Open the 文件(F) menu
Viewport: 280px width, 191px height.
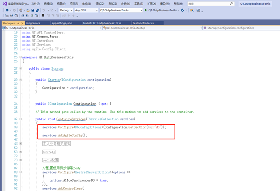click(36, 4)
